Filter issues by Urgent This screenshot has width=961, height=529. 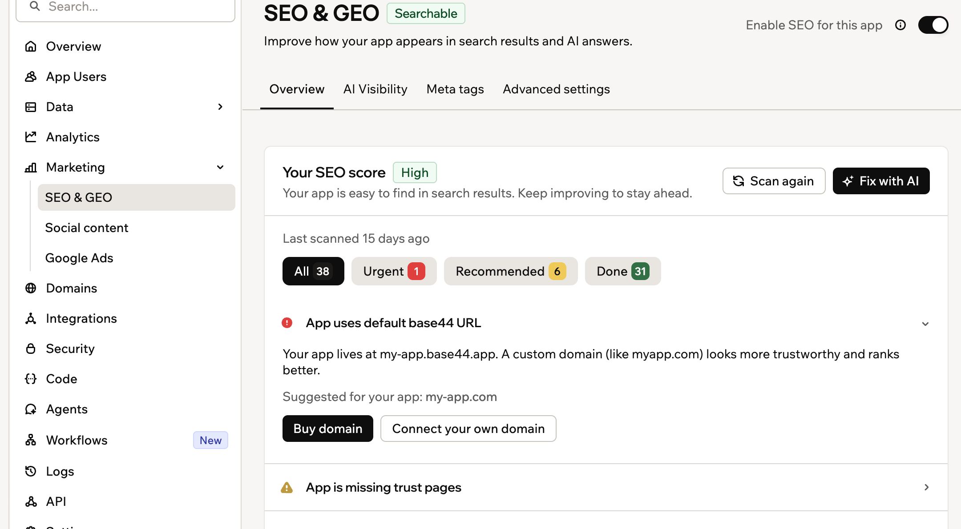394,271
